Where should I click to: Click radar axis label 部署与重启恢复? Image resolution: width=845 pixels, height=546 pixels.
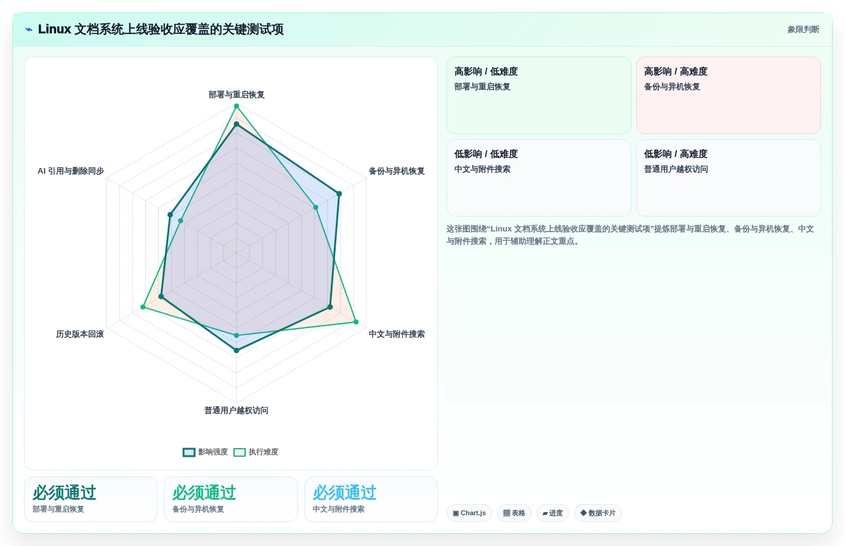(237, 95)
